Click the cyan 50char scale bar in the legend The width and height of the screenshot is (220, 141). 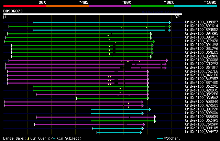(x=160, y=139)
